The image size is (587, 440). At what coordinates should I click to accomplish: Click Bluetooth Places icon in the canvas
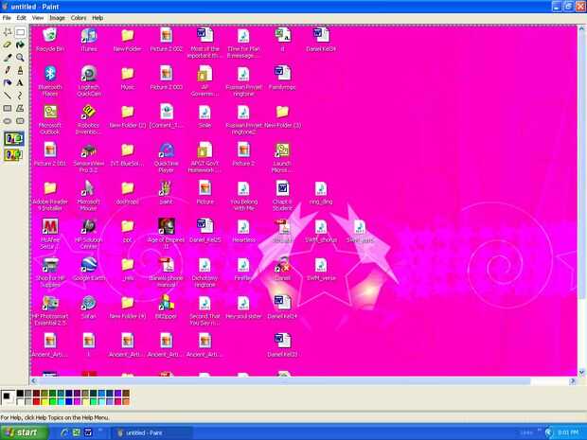[x=50, y=80]
